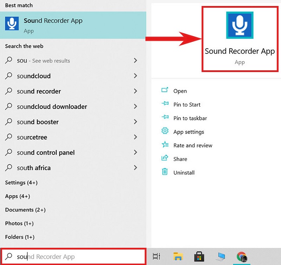Open the Sound Recorder App best match
The height and width of the screenshot is (265, 281).
53,25
